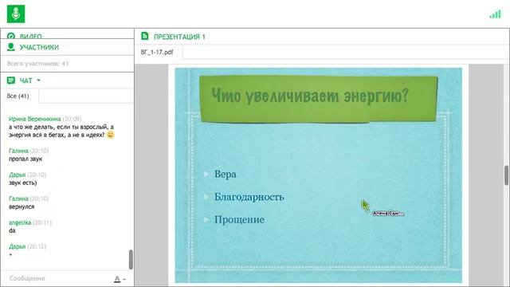The image size is (510, 287).
Task: Open the Чат dropdown arrow
Action: click(38, 80)
